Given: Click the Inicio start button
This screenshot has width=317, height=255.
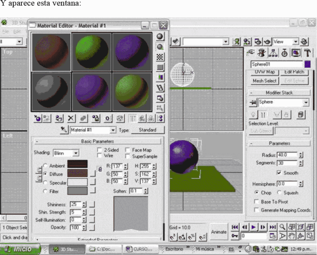Looking at the screenshot, I should coord(20,249).
